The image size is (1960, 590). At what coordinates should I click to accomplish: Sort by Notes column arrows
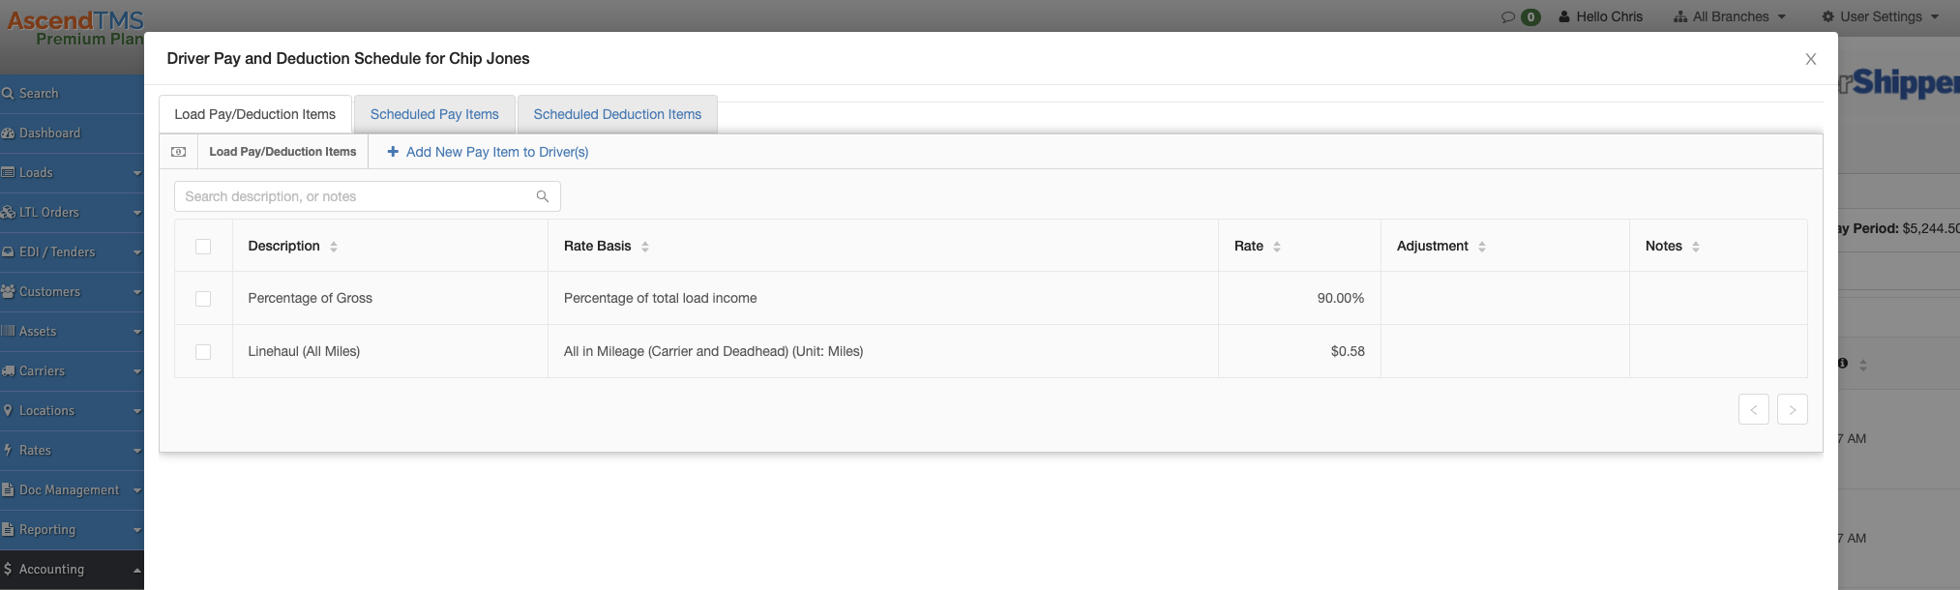pos(1696,247)
